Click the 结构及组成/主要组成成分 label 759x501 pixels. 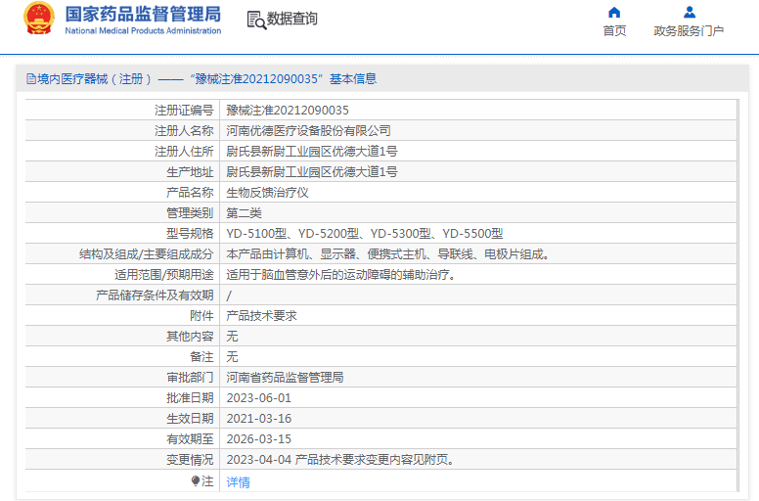(x=146, y=254)
